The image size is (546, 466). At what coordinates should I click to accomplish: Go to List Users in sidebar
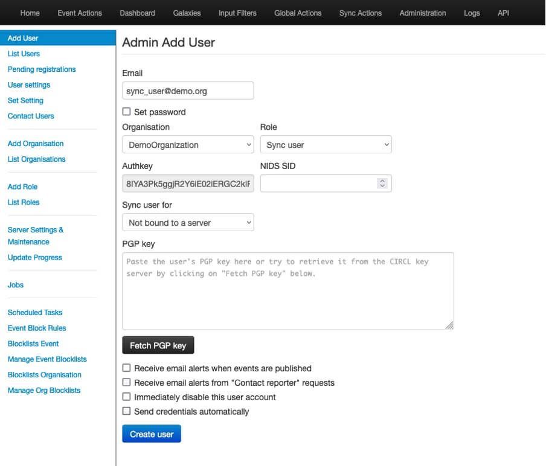24,54
